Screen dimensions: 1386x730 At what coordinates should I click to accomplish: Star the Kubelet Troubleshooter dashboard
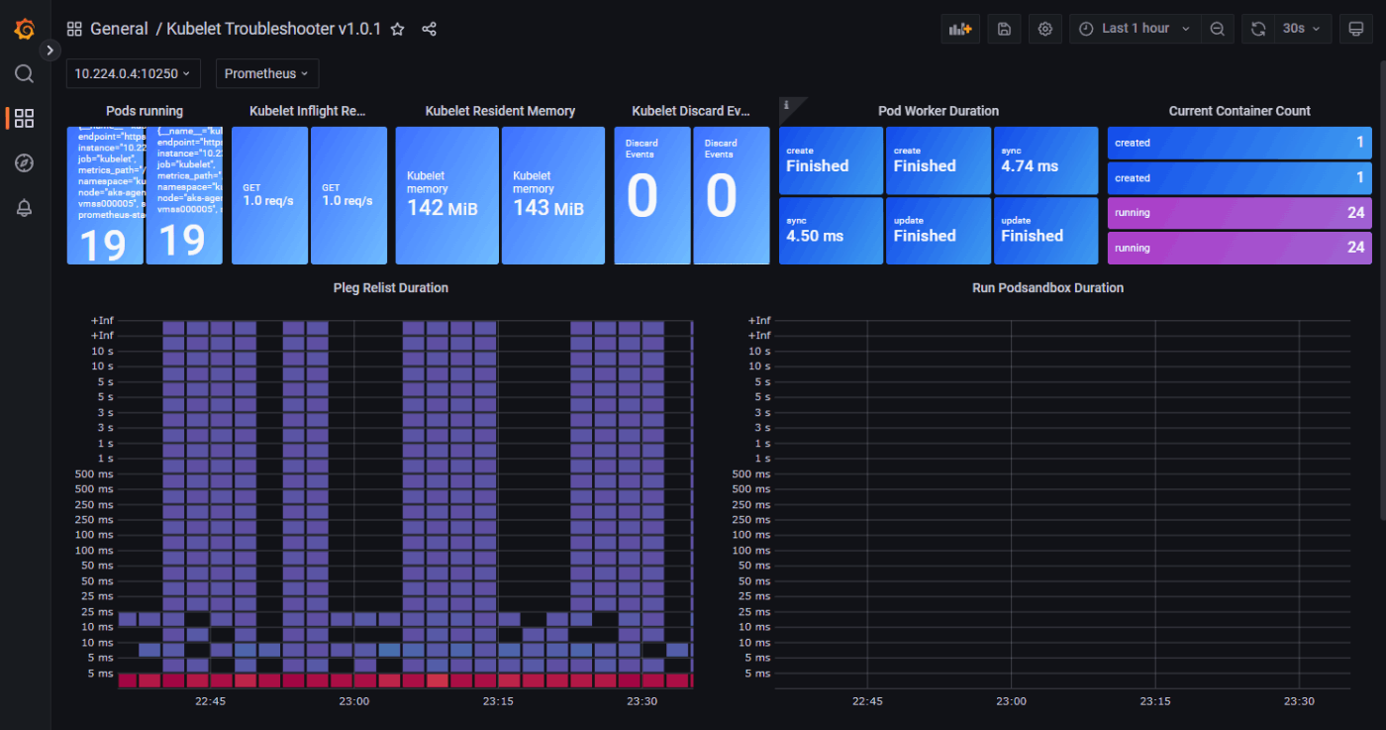pos(397,29)
